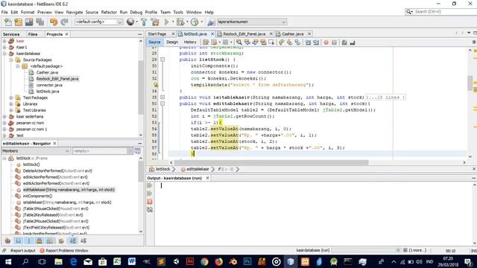Viewport: 477px width, 268px height.
Task: Switch to the Restock_Edit_Panel.java tab
Action: 244,34
